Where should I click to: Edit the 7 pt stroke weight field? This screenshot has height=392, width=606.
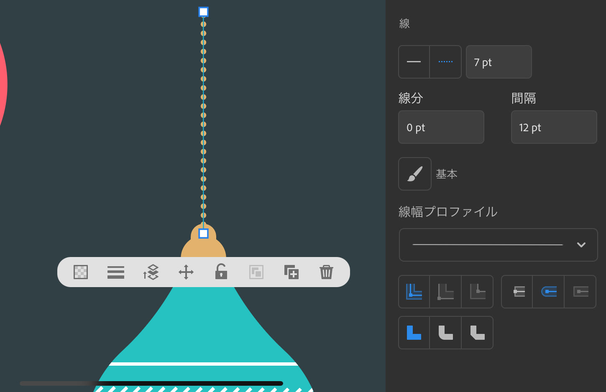click(x=499, y=62)
